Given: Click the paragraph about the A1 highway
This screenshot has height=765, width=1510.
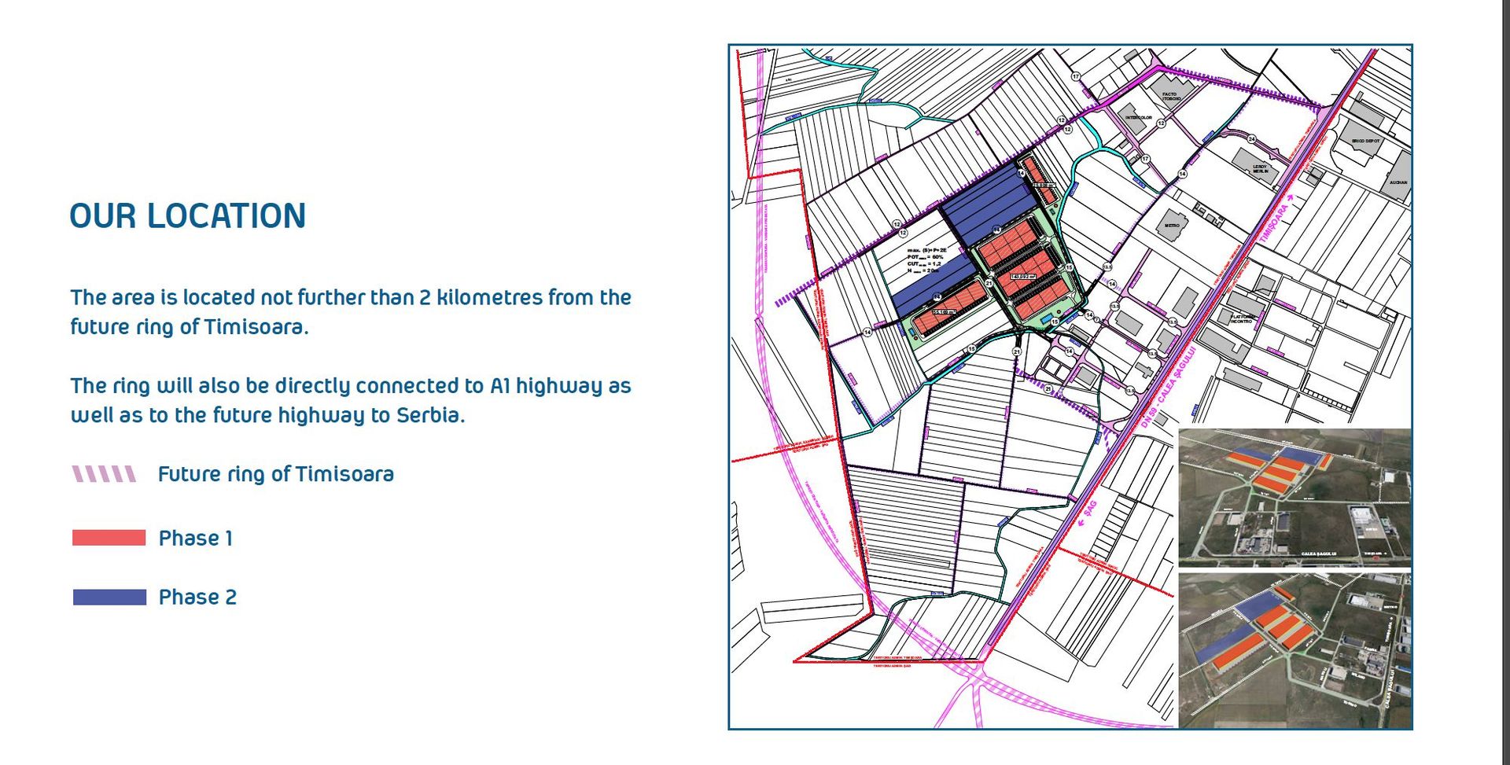Looking at the screenshot, I should [x=351, y=400].
